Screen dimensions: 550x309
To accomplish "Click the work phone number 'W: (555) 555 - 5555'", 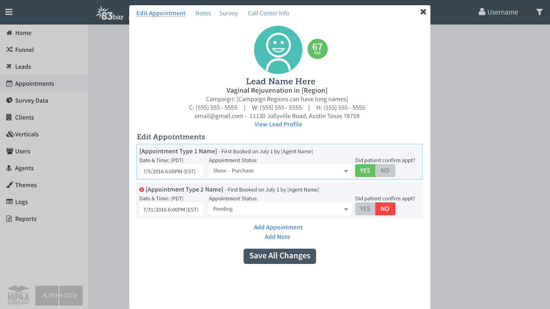I will point(277,107).
